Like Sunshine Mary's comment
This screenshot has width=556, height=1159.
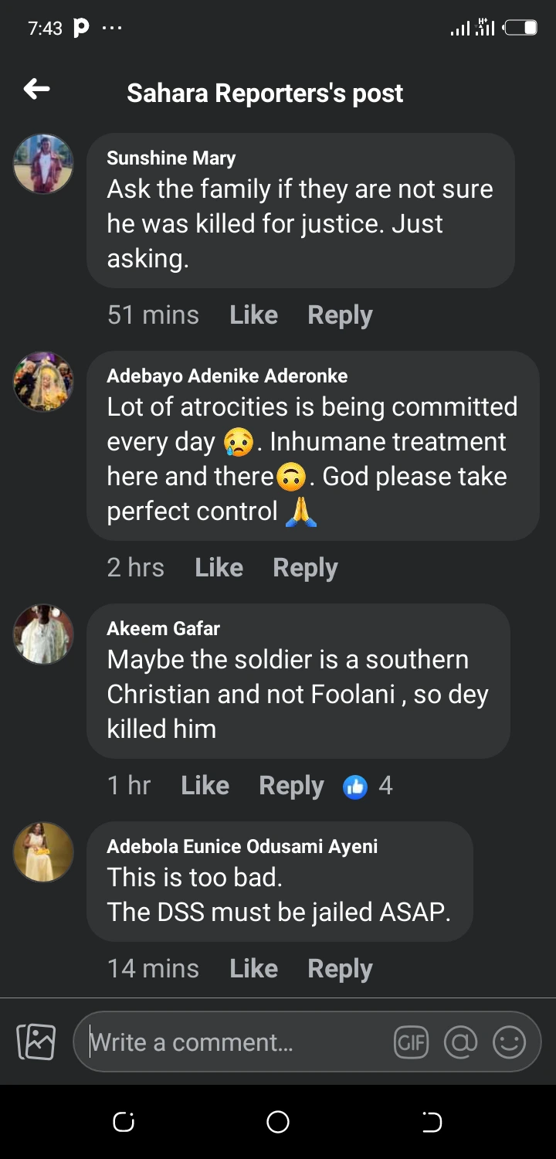pyautogui.click(x=253, y=315)
